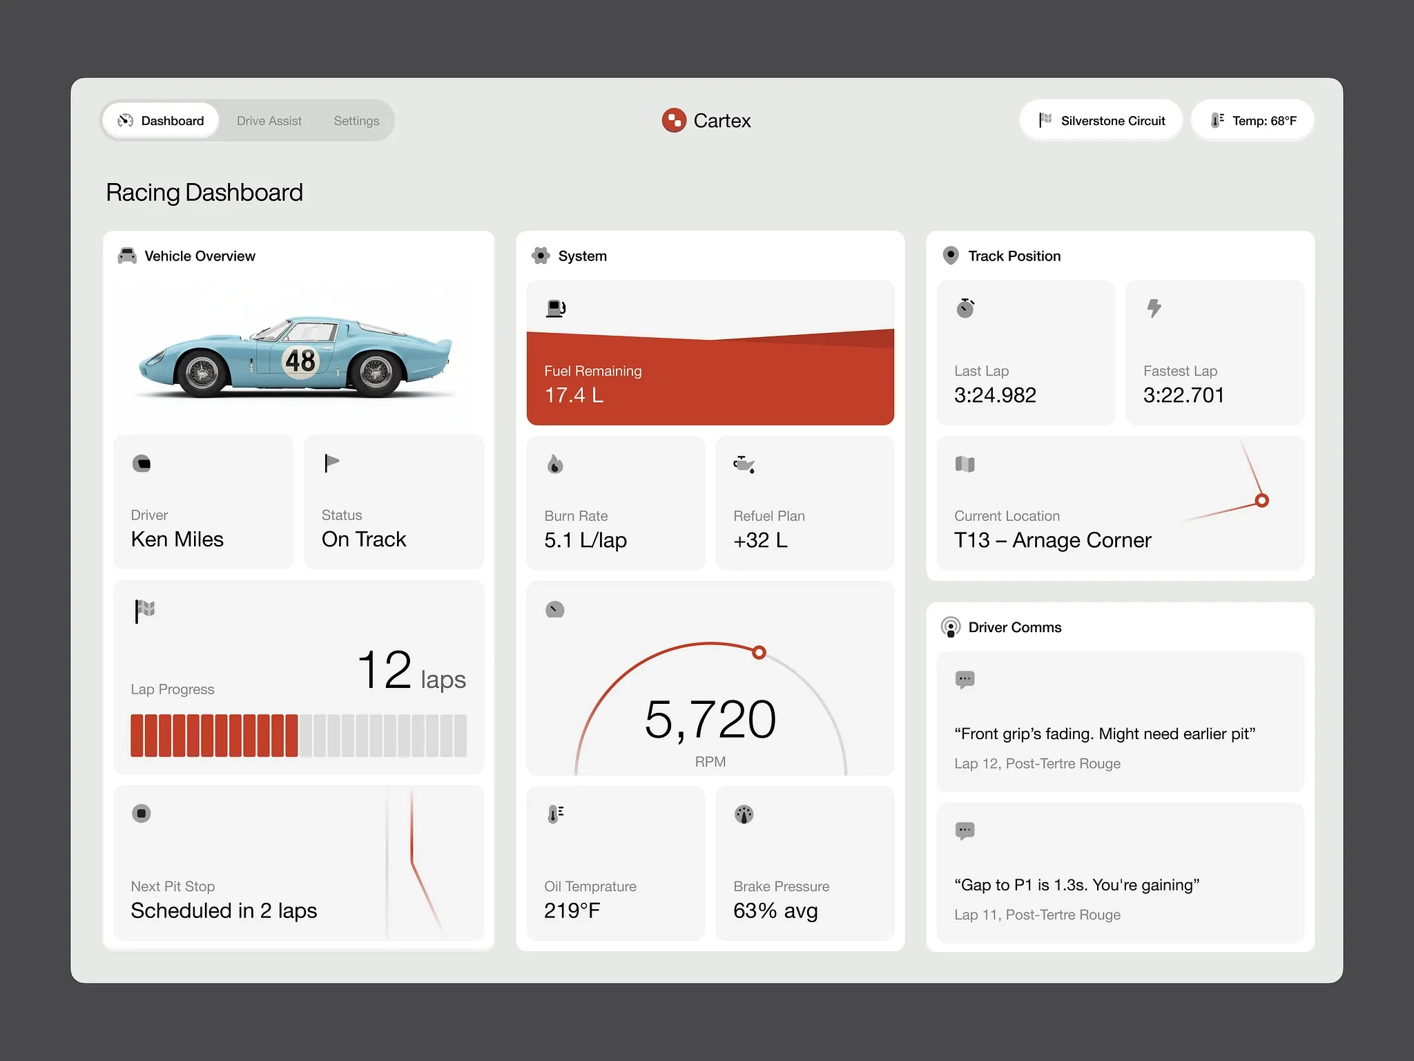This screenshot has height=1061, width=1414.
Task: Click the flame icon on Burn Rate card
Action: click(555, 464)
